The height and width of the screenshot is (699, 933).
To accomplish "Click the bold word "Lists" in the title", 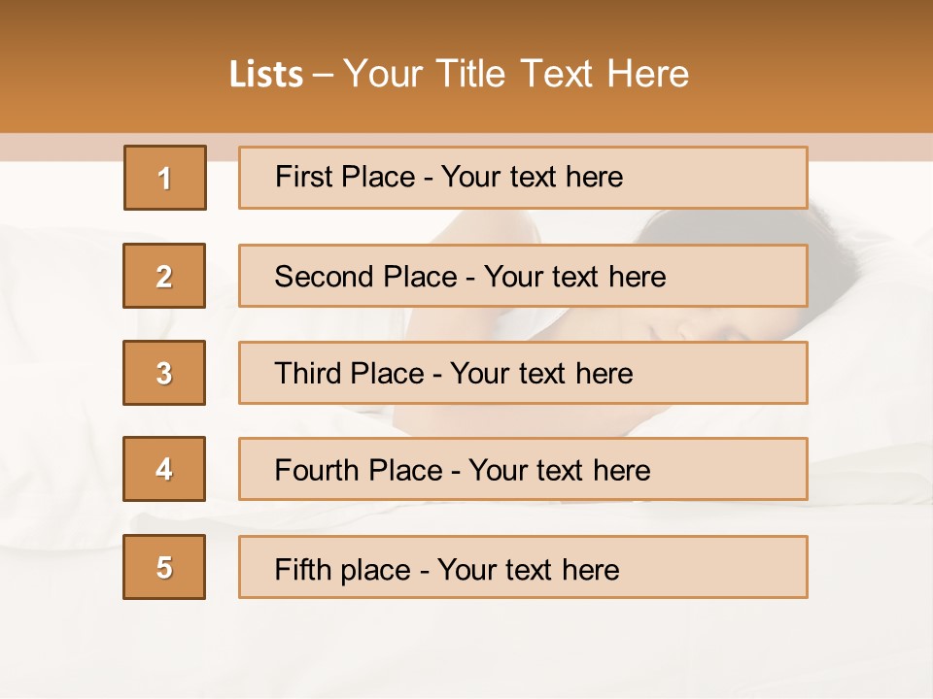I will 265,75.
